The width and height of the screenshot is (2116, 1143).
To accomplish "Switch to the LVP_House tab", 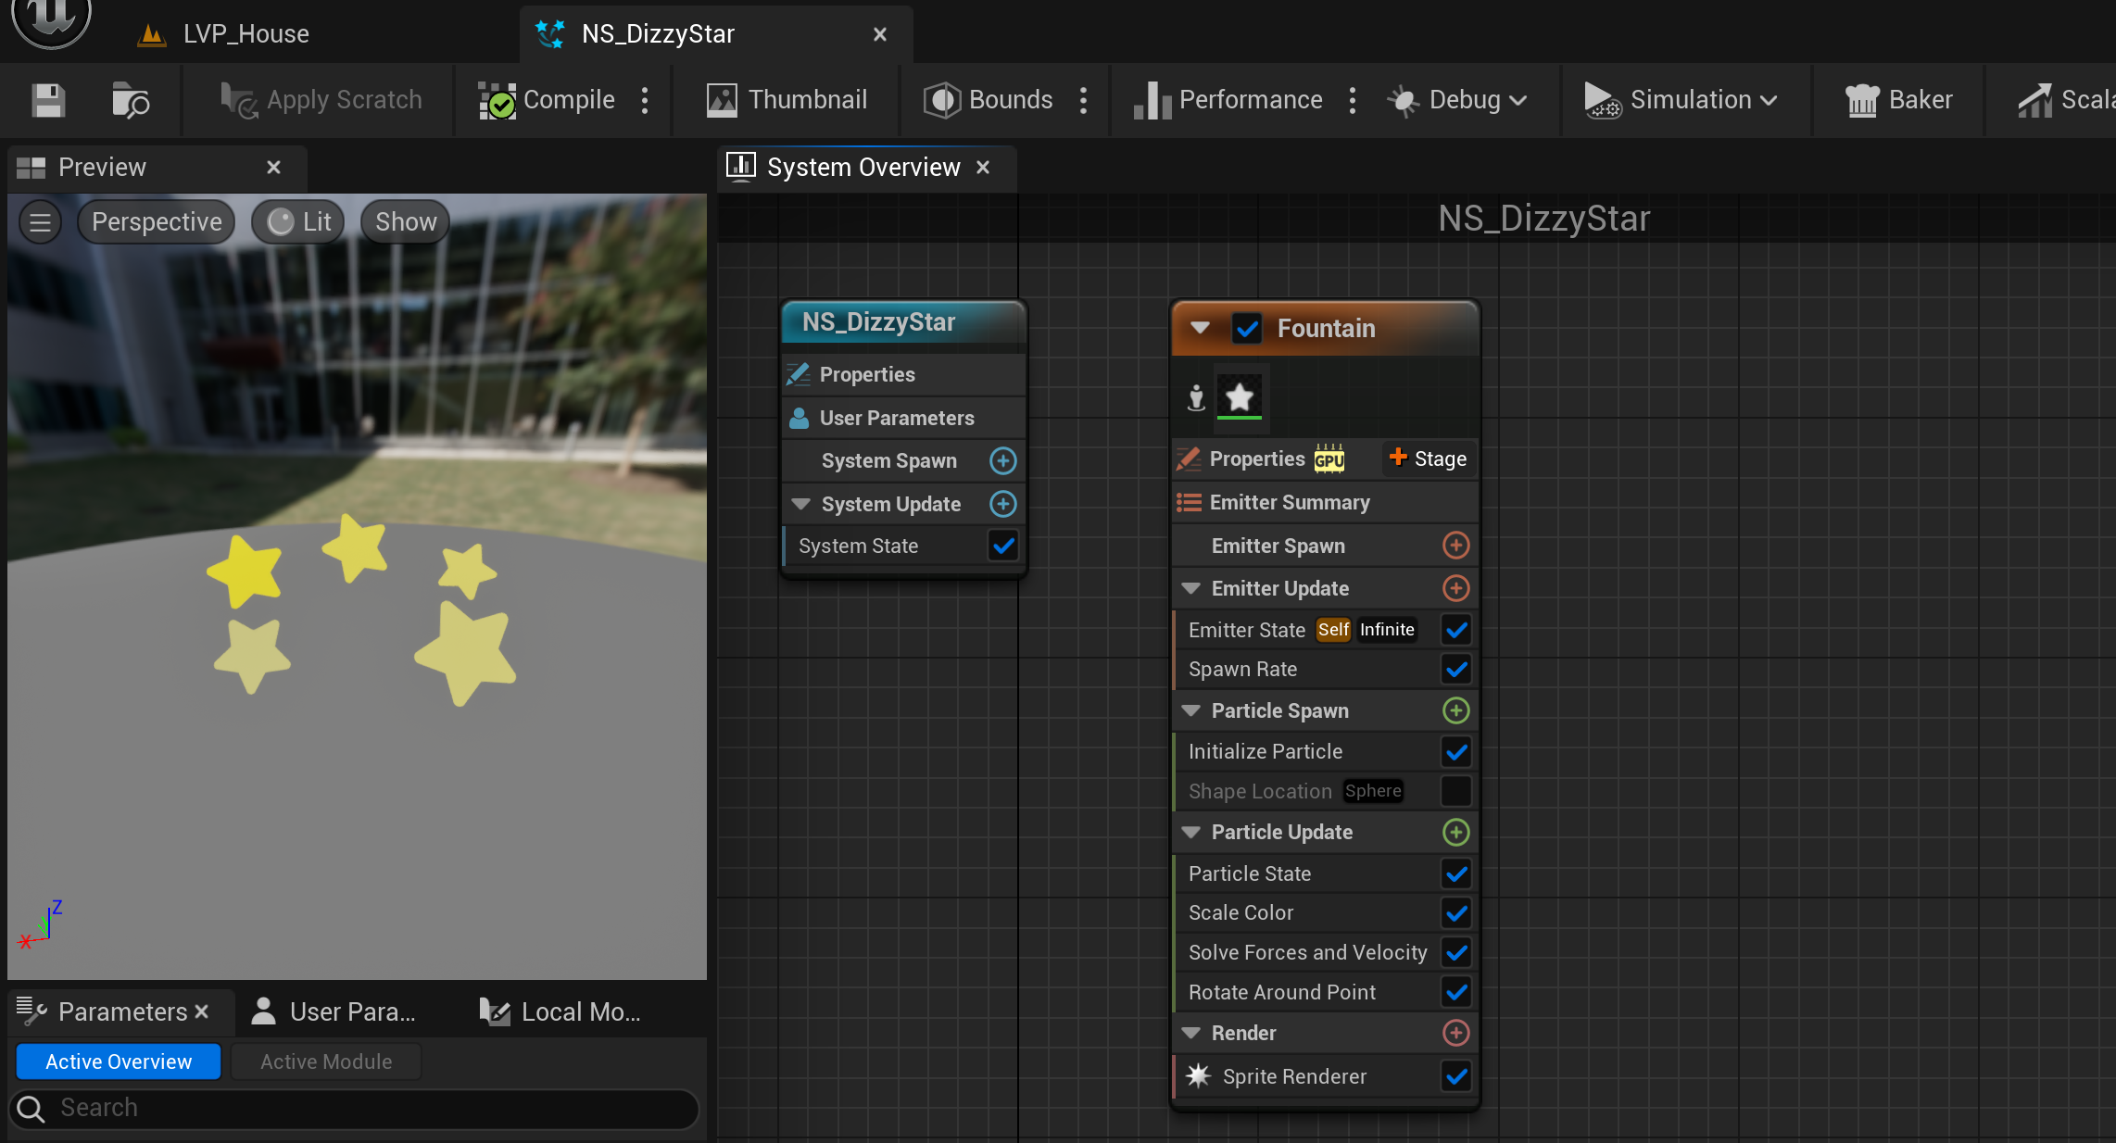I will [222, 34].
